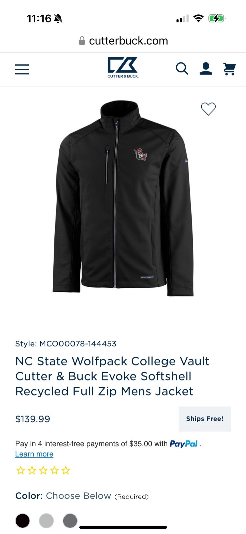Screen dimensions: 246x534
Task: Click the PayPal logo
Action: (184, 444)
